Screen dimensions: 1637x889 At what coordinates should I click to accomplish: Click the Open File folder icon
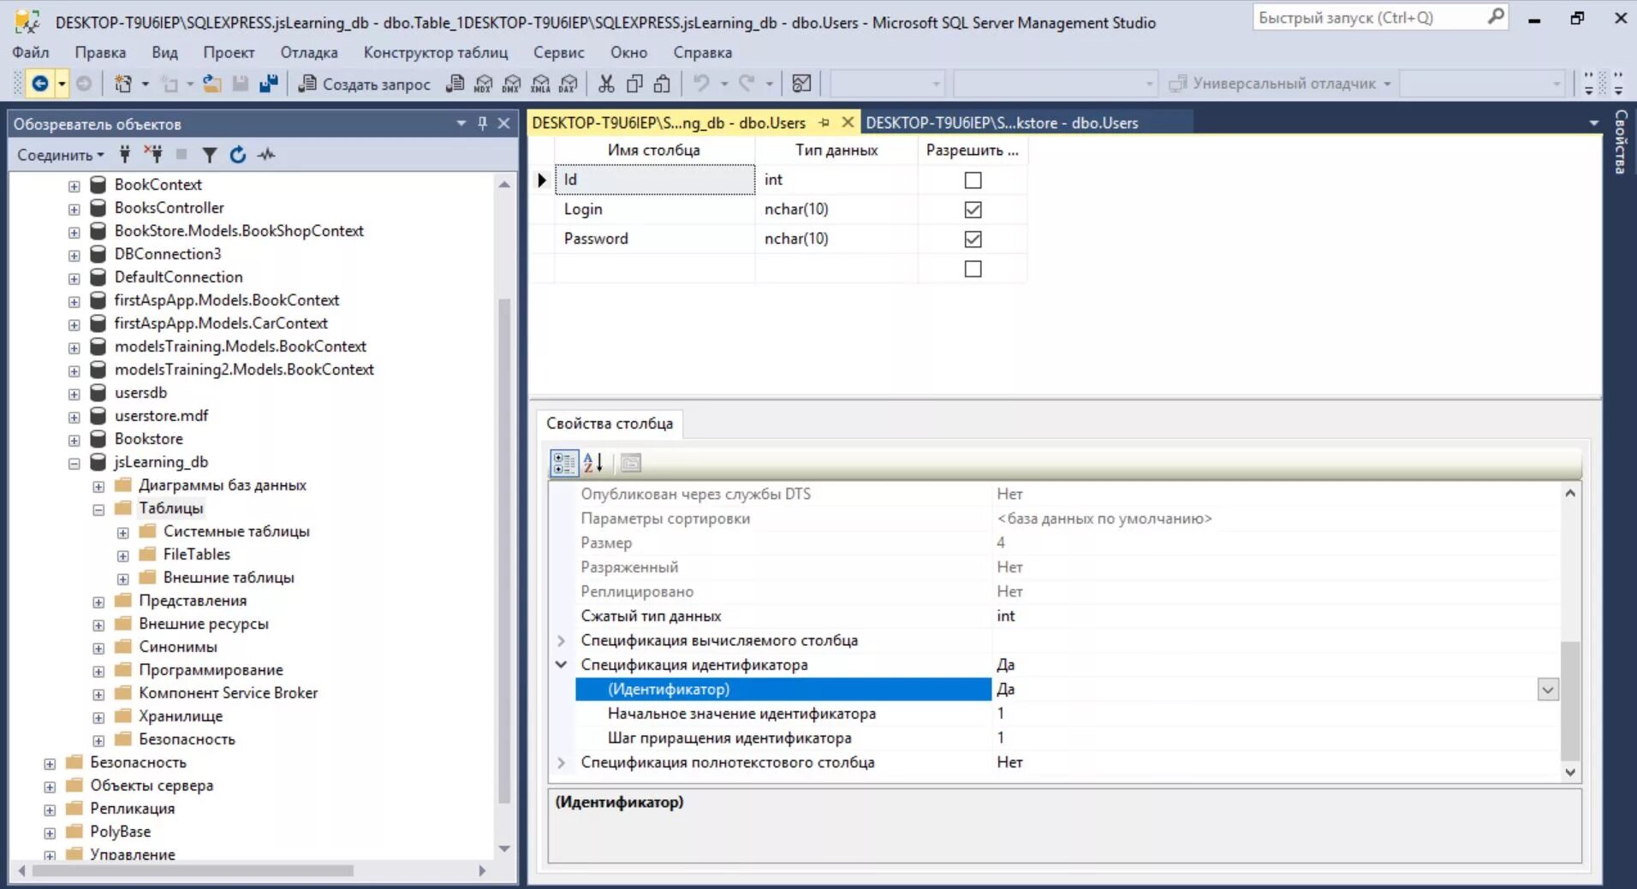tap(211, 83)
